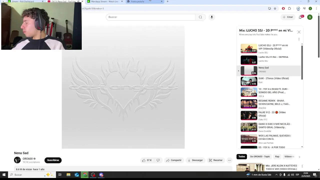Click the Descargar button
Viewport: 320px width, 180px height.
point(195,160)
